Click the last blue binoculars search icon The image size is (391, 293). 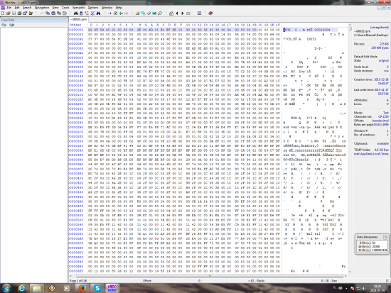coord(99,13)
